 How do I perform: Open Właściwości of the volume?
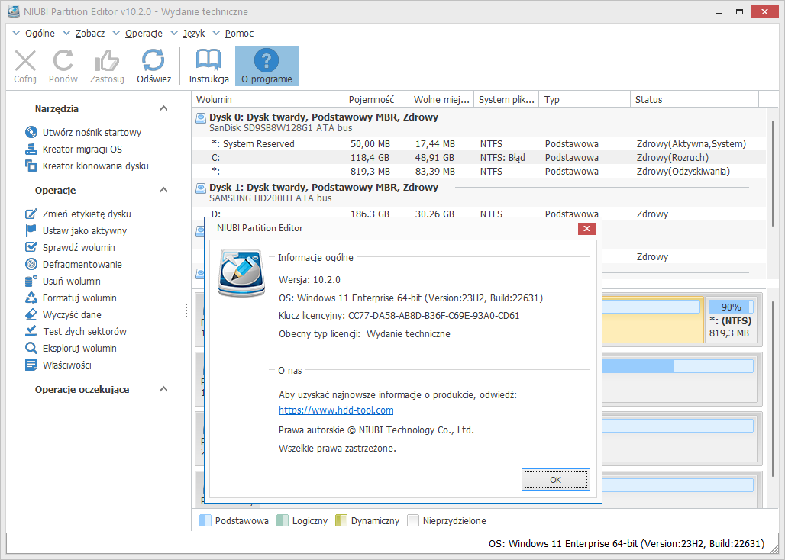pyautogui.click(x=58, y=365)
